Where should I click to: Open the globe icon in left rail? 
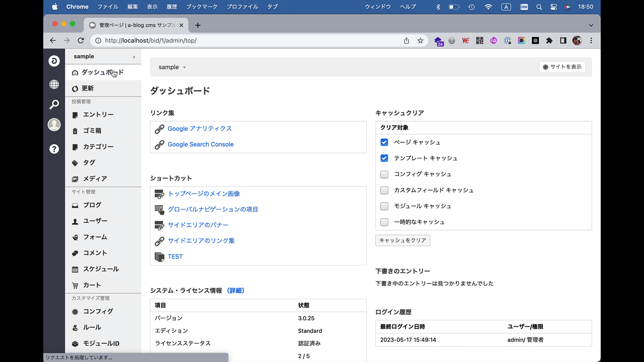54,84
